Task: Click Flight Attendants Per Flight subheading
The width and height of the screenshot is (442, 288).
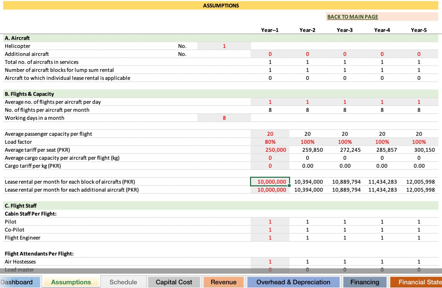Action: click(39, 254)
